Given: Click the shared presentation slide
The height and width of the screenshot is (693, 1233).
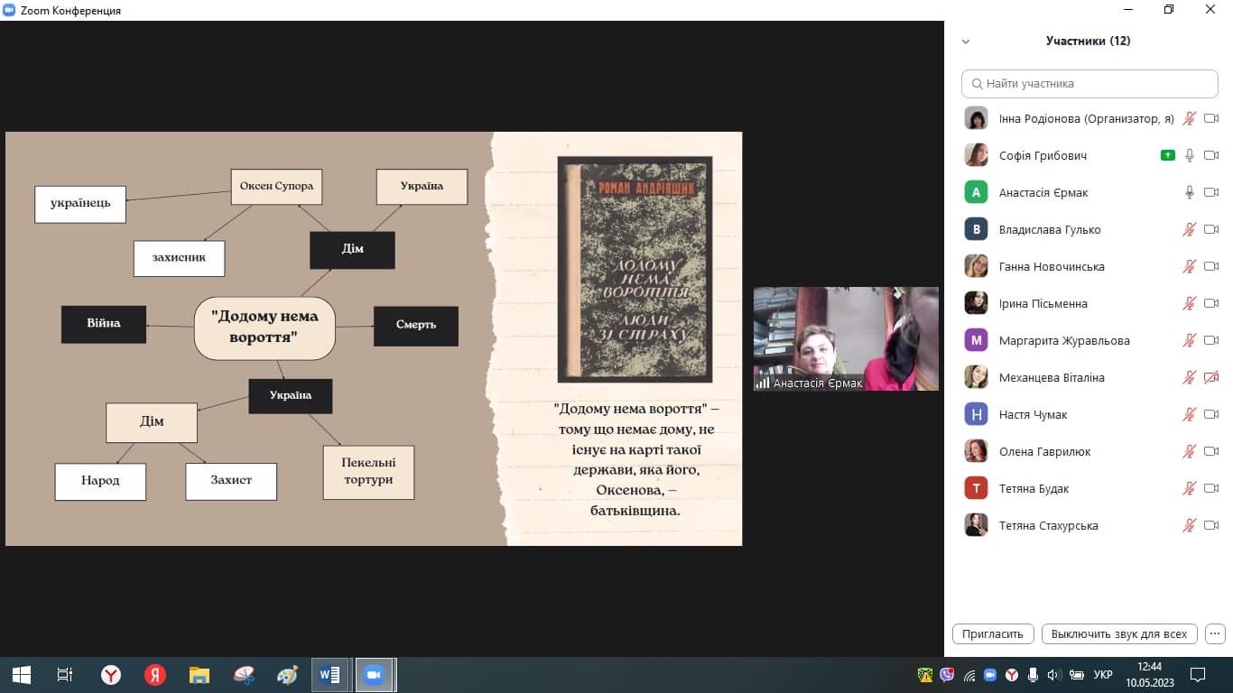Looking at the screenshot, I should pos(374,338).
